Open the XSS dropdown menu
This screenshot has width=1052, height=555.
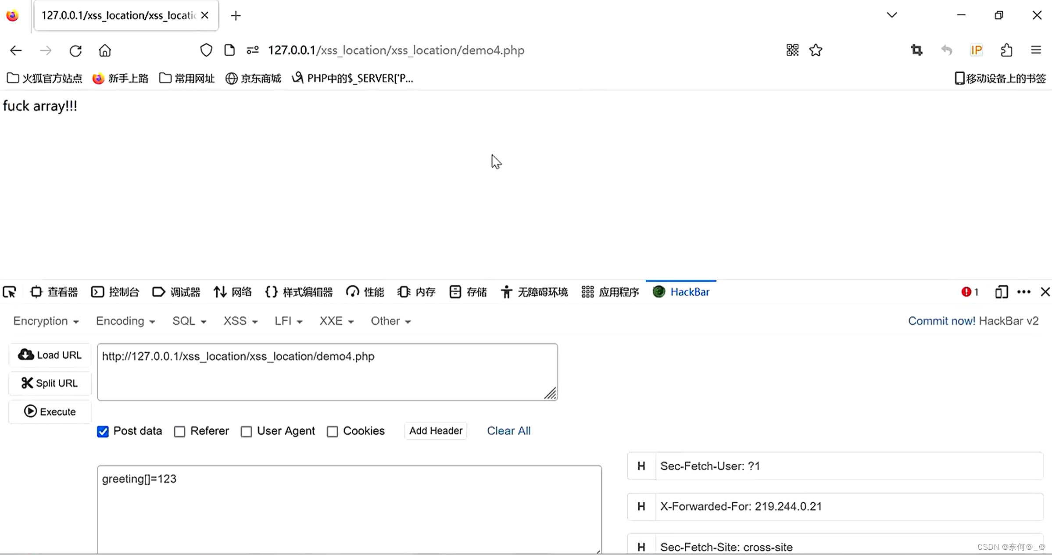240,321
